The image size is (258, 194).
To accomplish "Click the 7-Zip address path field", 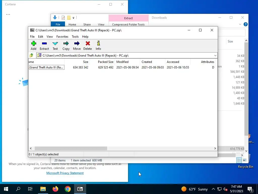I will 125,55.
